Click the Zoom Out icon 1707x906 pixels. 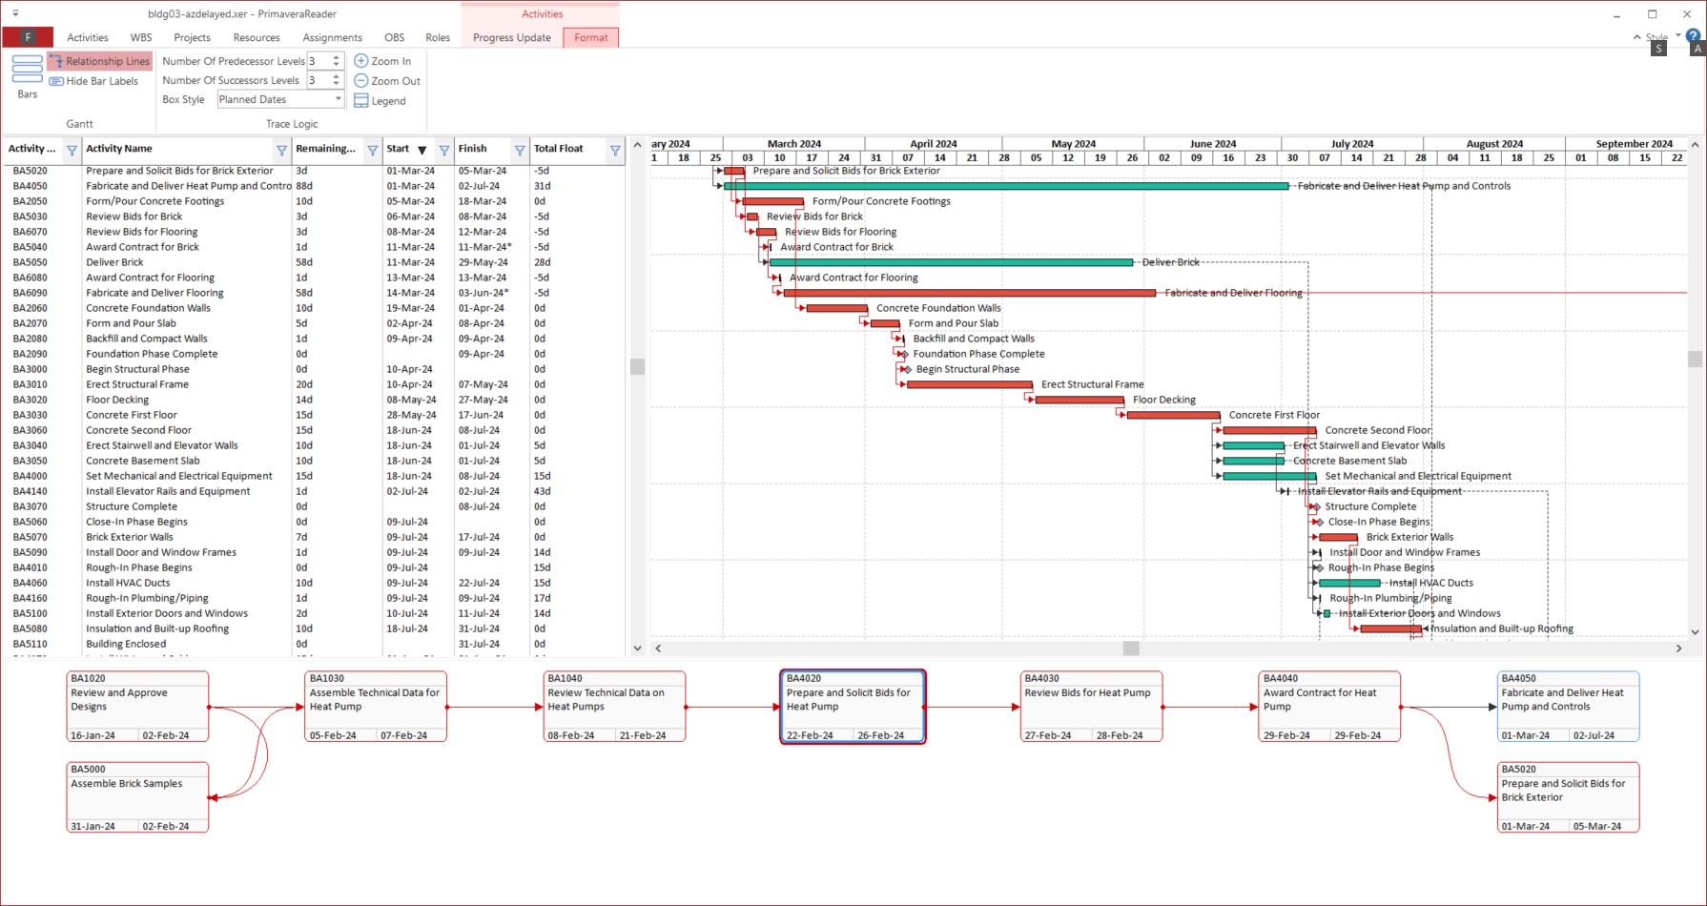361,81
